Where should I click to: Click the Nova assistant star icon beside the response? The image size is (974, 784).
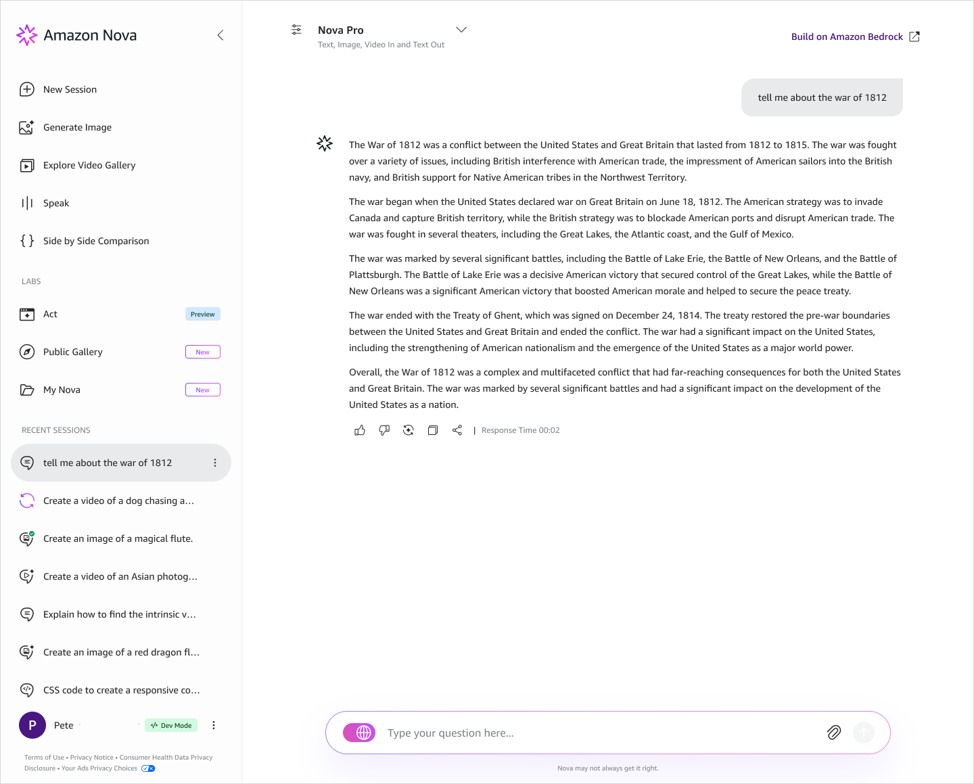click(325, 143)
